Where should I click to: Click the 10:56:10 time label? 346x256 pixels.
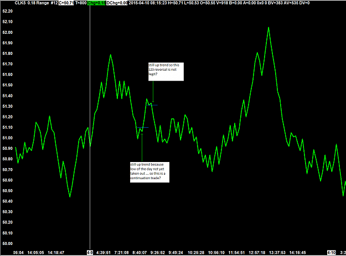click(216, 253)
